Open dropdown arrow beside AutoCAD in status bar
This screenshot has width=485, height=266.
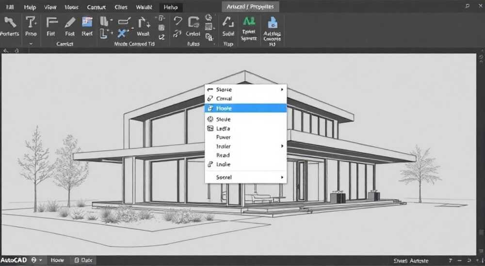tap(41, 261)
